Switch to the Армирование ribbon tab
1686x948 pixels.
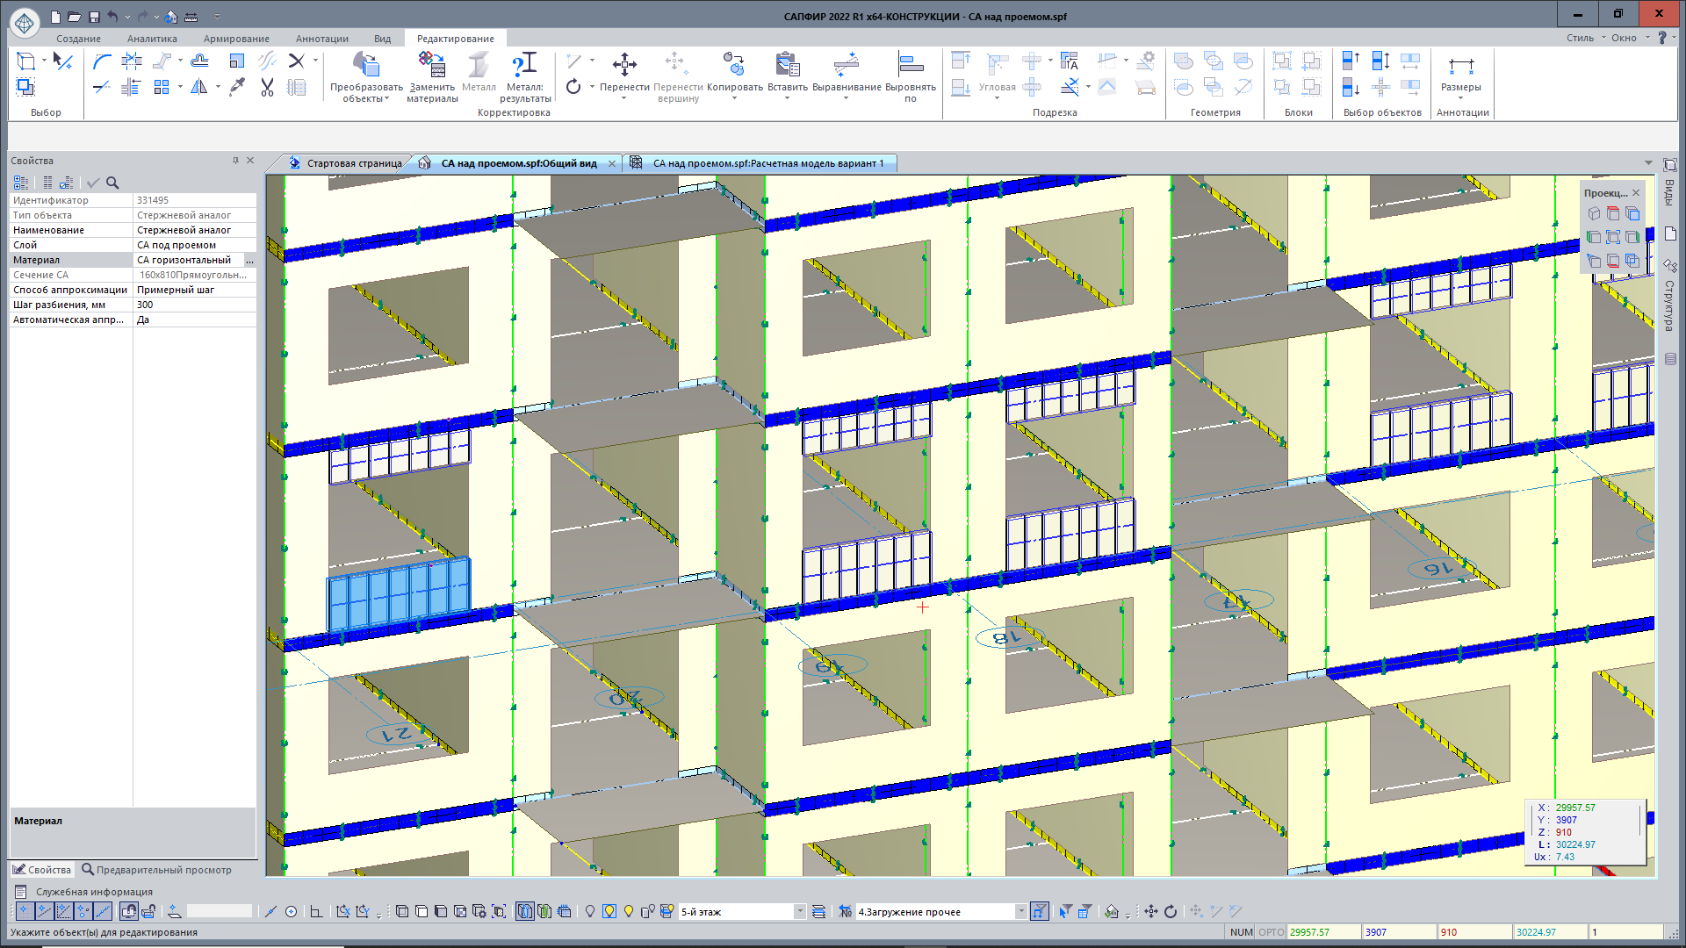click(236, 39)
